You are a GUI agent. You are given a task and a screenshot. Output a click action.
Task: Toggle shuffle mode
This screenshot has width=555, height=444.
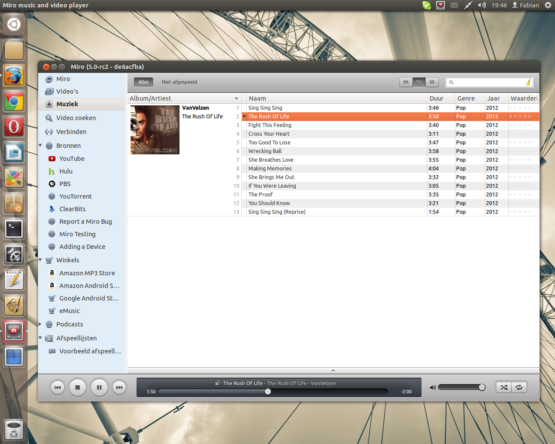(x=504, y=387)
